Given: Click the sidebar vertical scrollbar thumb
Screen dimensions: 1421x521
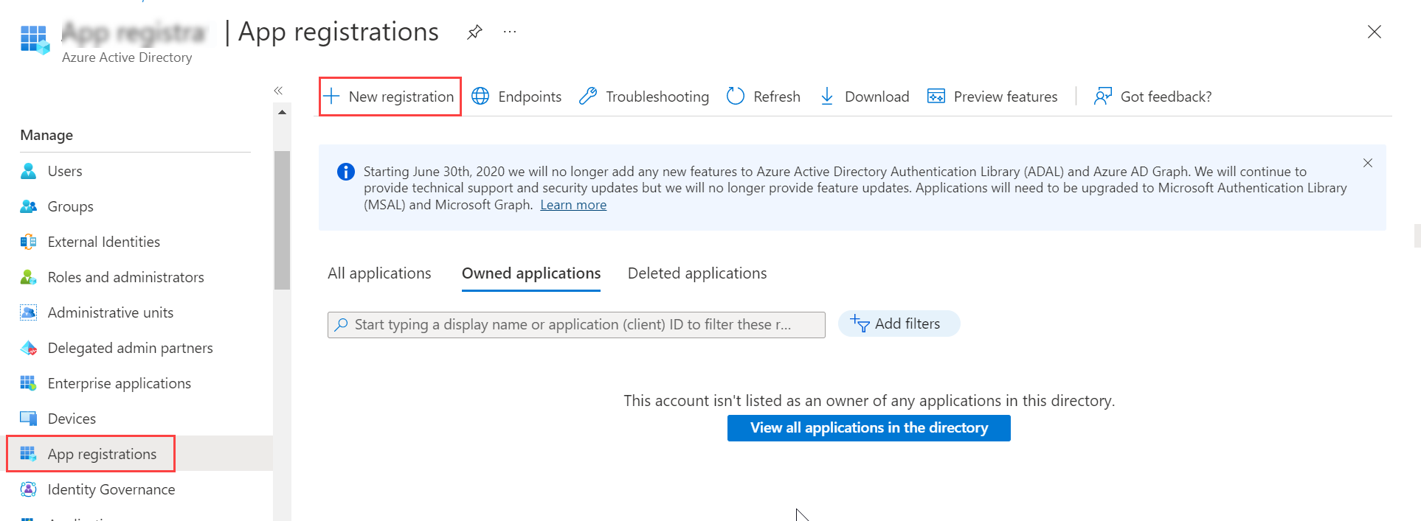Looking at the screenshot, I should pos(282,220).
